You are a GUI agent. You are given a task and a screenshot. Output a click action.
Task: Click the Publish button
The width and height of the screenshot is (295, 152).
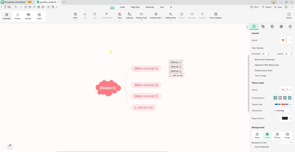(267, 7)
